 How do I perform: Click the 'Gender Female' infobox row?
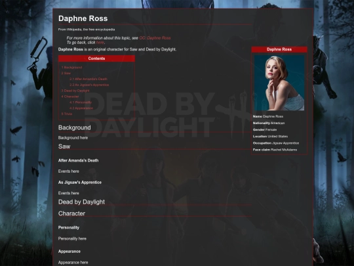(265, 130)
